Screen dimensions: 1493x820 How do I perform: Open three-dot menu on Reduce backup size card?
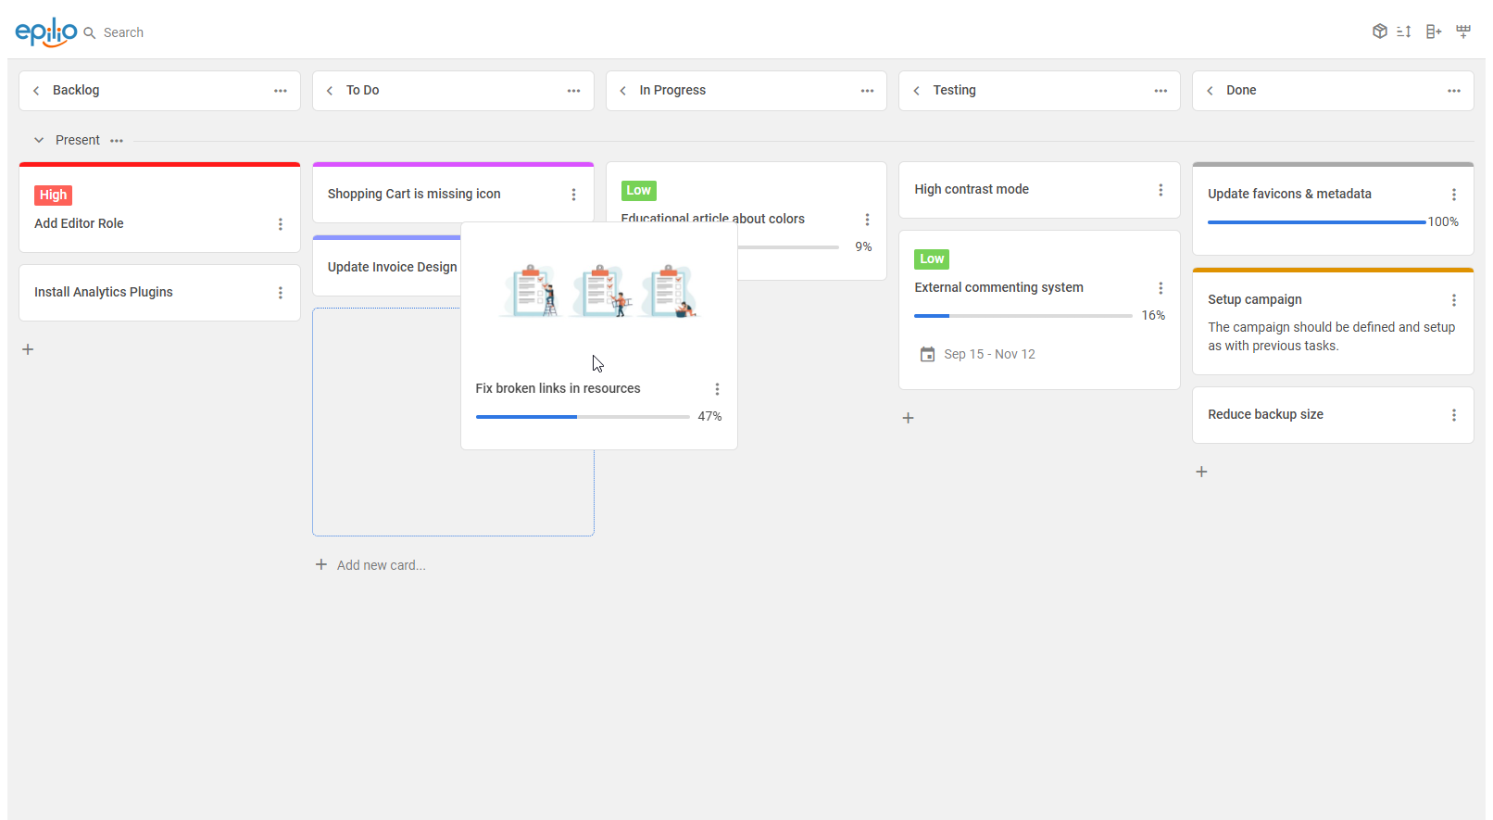pyautogui.click(x=1453, y=415)
